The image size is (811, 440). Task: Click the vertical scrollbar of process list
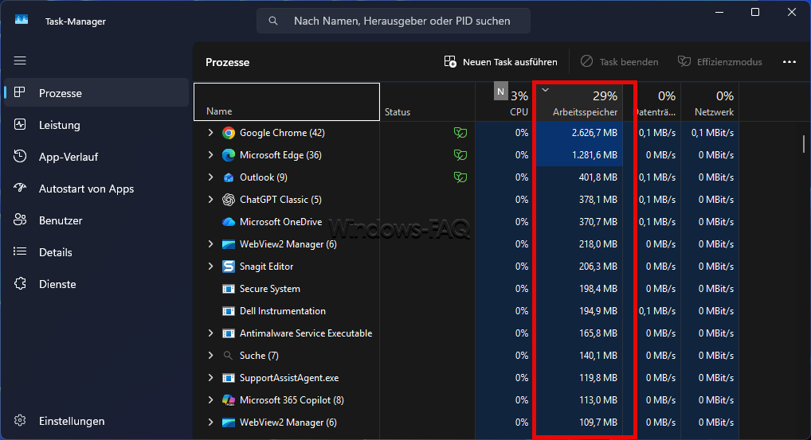tap(803, 144)
